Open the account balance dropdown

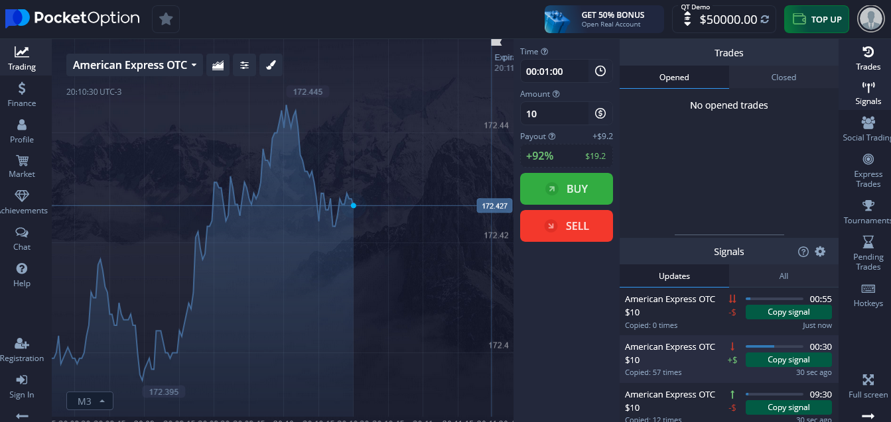[723, 19]
